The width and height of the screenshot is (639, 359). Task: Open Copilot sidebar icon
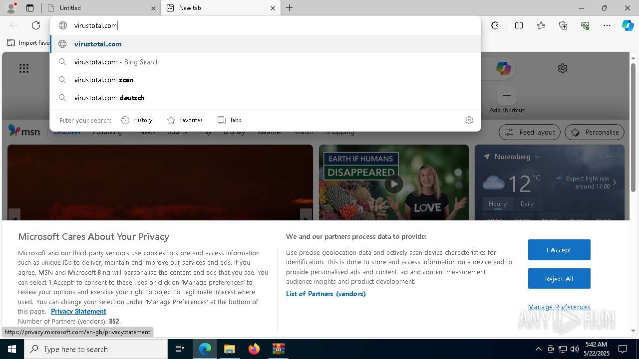pyautogui.click(x=628, y=25)
